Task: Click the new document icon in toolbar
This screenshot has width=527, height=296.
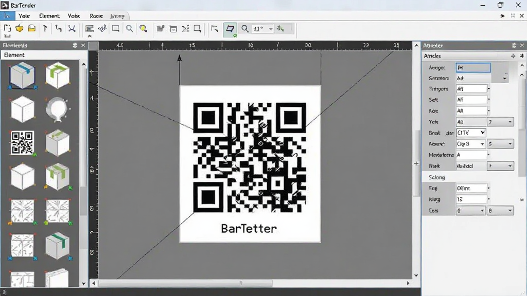Action: pos(7,29)
